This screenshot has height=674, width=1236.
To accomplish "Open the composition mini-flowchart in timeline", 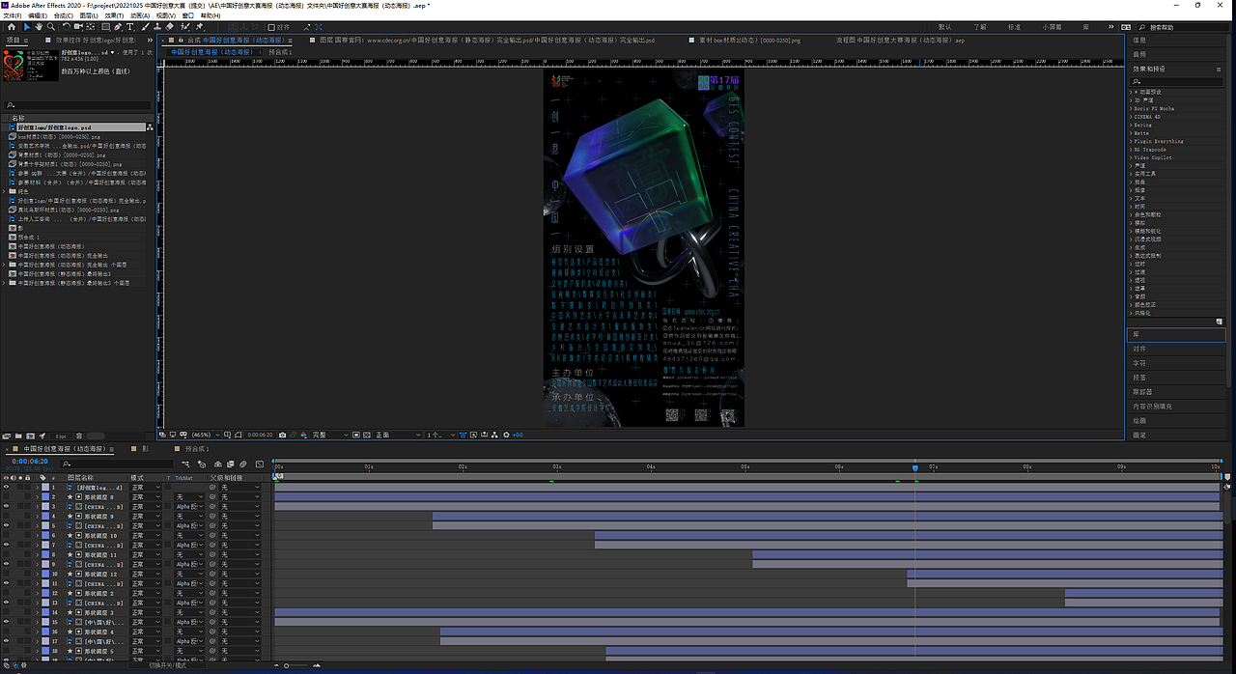I will (185, 463).
